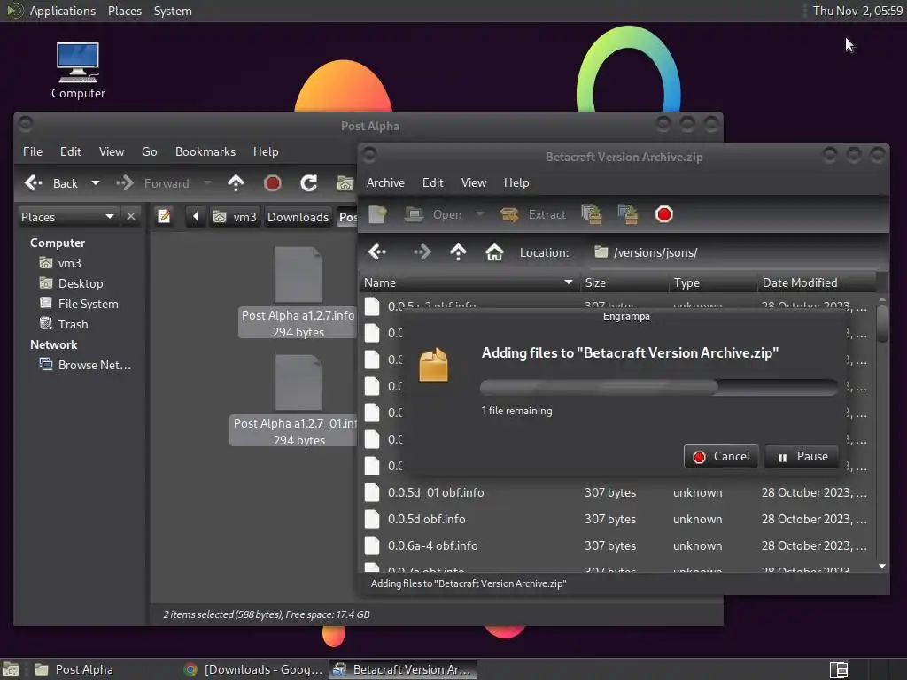Open Back history dropdown arrow in Post Alpha

click(x=96, y=183)
